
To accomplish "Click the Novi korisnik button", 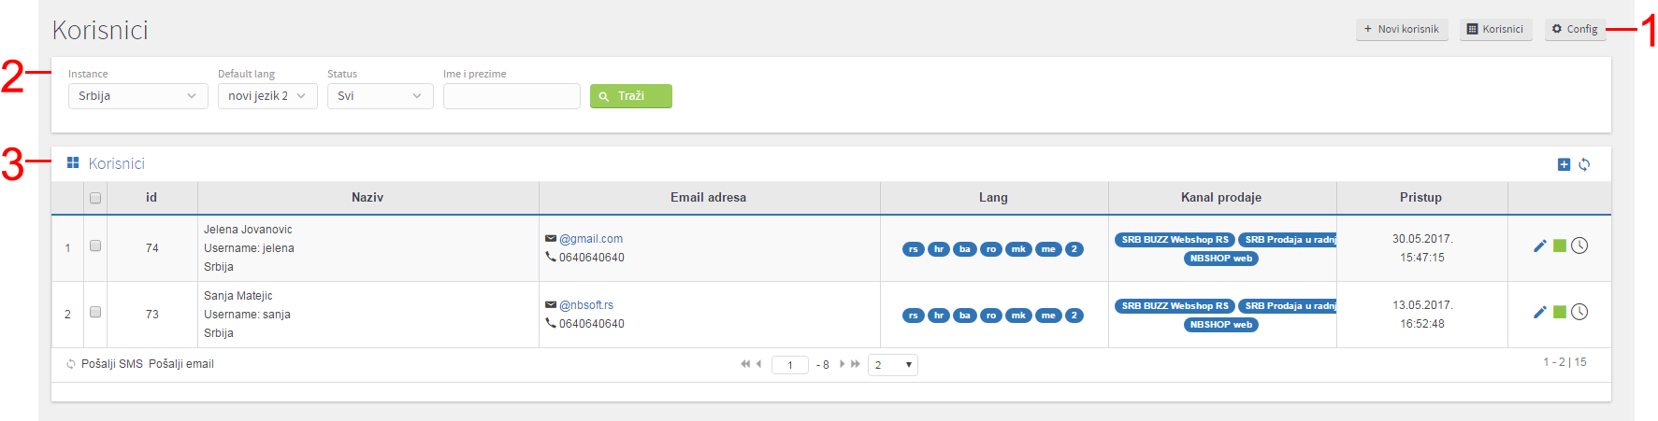I will pos(1402,29).
